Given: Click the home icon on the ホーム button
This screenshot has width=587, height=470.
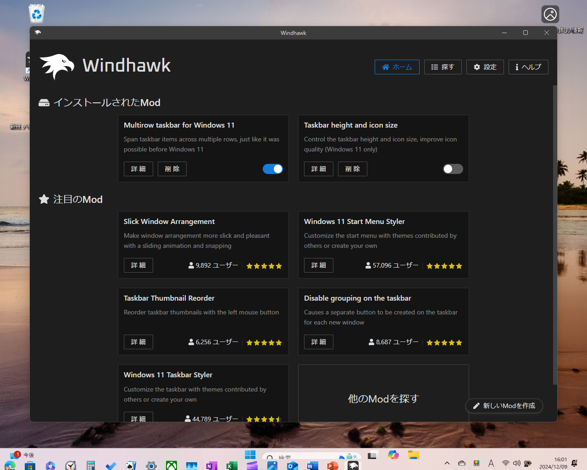Looking at the screenshot, I should click(385, 67).
